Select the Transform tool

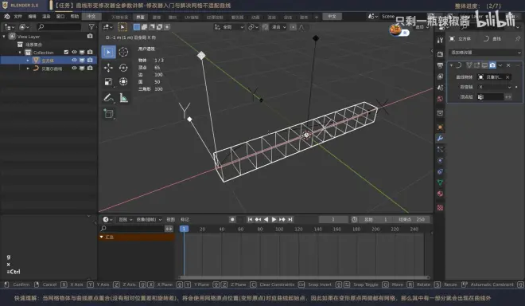click(x=123, y=81)
